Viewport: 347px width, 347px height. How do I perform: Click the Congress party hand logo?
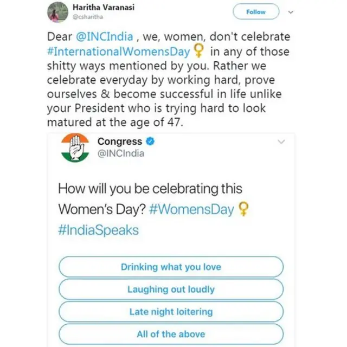(75, 147)
